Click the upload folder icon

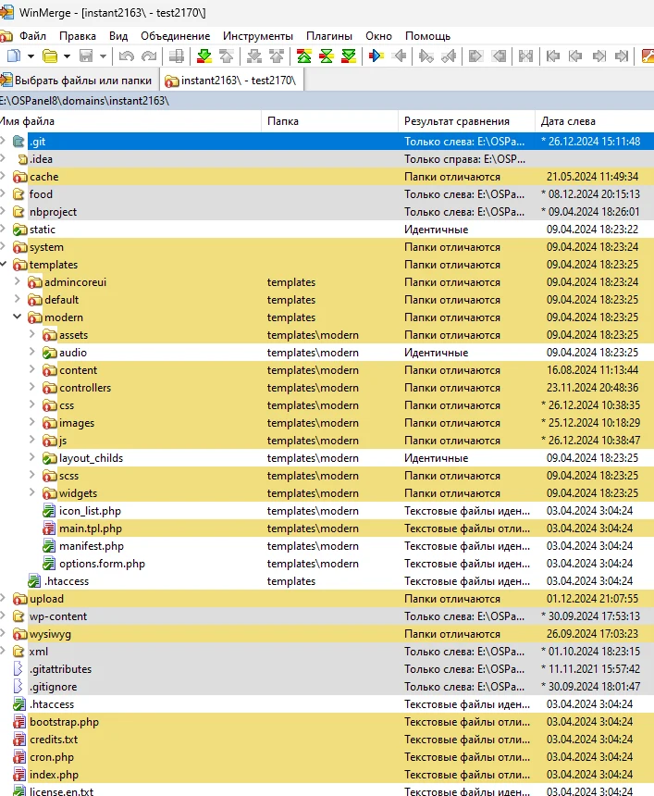(x=19, y=599)
